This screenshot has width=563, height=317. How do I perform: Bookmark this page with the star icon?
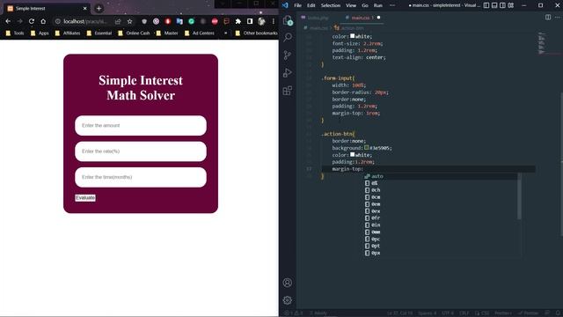tap(129, 21)
